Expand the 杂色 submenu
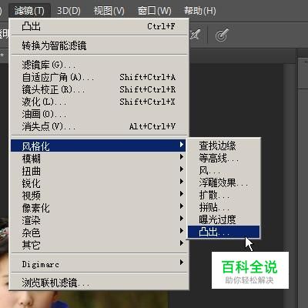Screen dimensions: 308x308 tap(99, 233)
